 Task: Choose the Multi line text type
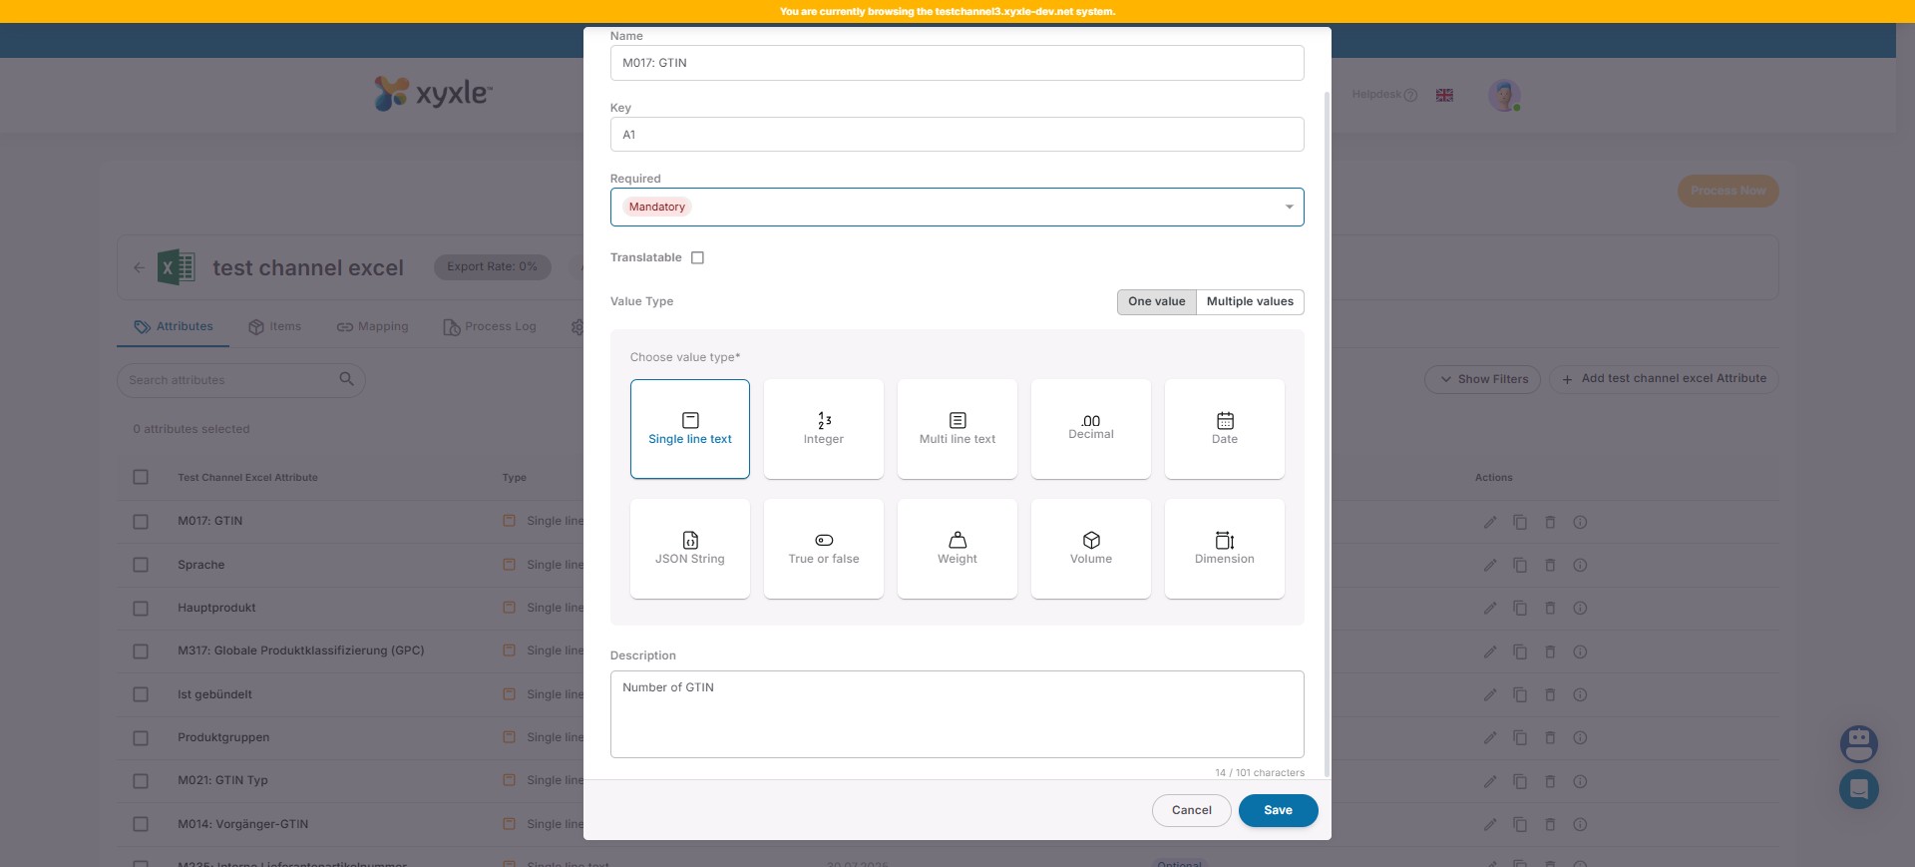pyautogui.click(x=957, y=429)
